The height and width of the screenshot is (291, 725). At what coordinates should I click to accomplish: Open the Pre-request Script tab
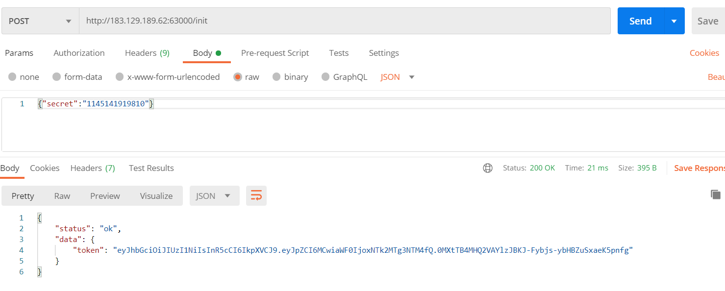tap(275, 53)
